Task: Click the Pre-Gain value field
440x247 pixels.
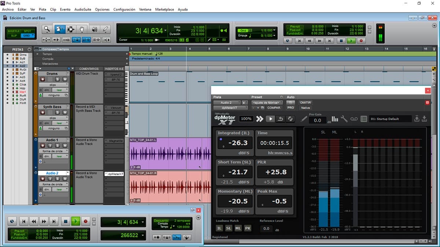Action: [x=318, y=120]
